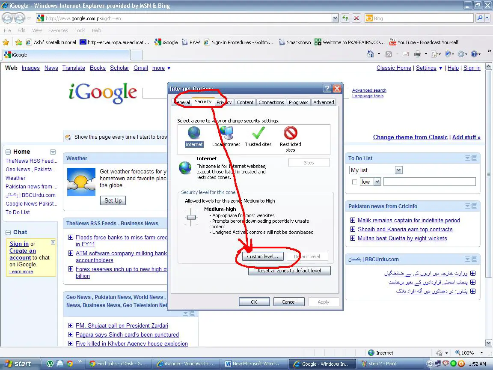
Task: Select the Restricted sites zone icon
Action: click(x=291, y=133)
